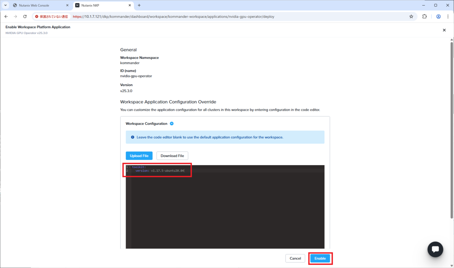
Task: Open the browser tab search dropdown
Action: click(5, 5)
